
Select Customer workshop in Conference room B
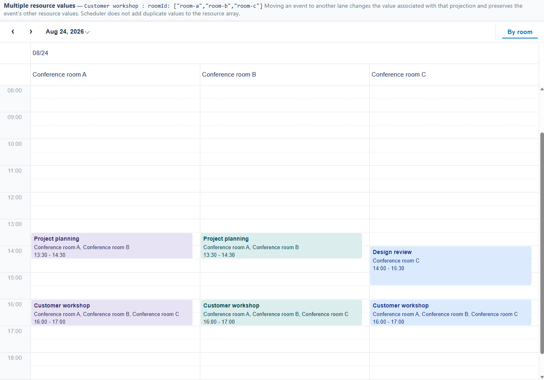click(x=281, y=313)
